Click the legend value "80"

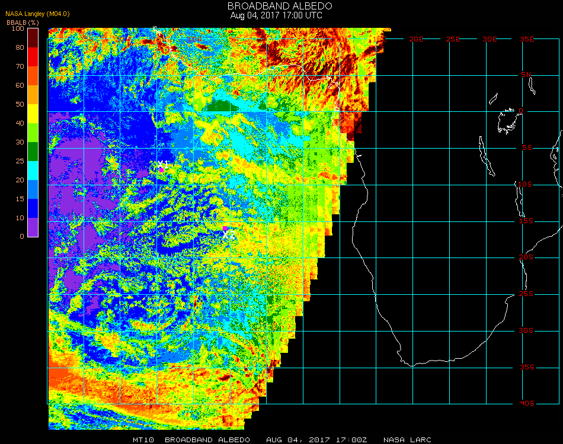point(20,47)
